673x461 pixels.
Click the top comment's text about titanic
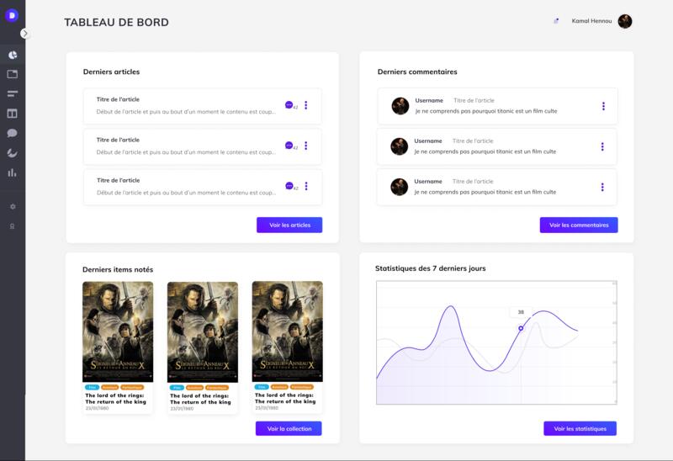coord(486,111)
